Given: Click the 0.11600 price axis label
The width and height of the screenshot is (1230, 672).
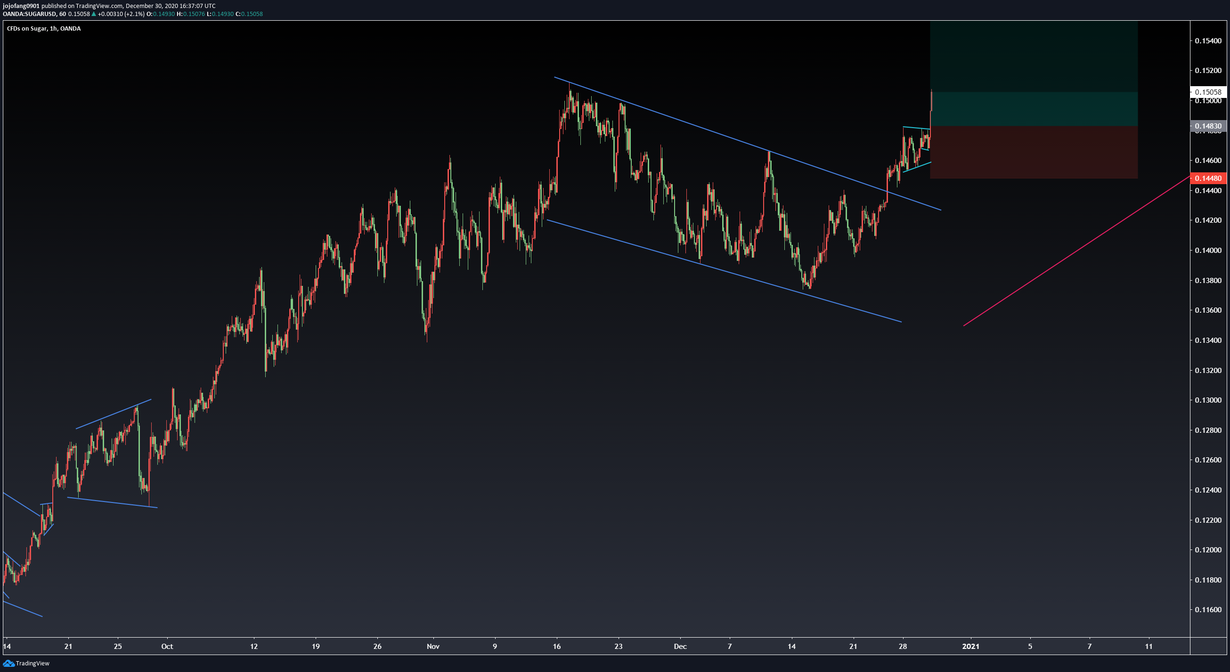Looking at the screenshot, I should coord(1208,610).
